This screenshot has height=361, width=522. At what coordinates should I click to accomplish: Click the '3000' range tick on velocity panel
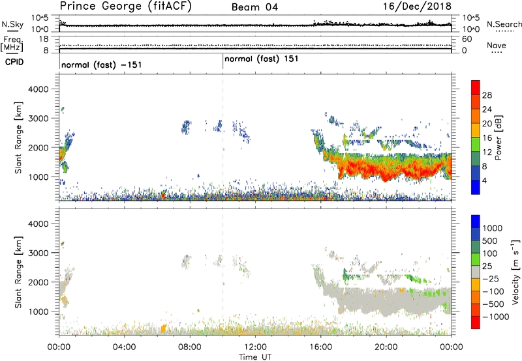[x=38, y=253]
